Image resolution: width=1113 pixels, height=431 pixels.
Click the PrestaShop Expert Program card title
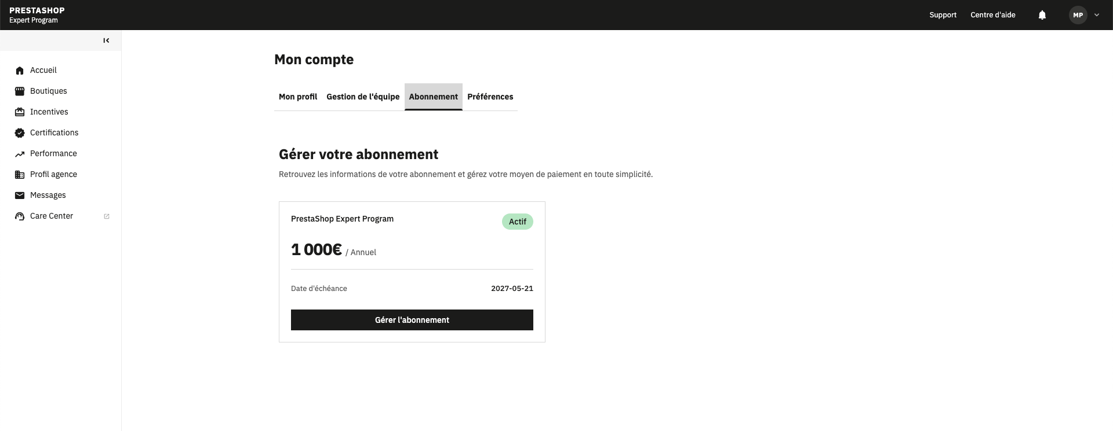tap(342, 219)
